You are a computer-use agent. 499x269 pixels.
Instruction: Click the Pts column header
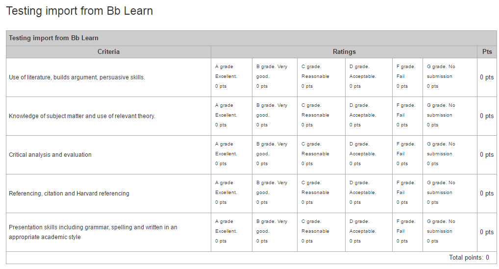(487, 52)
